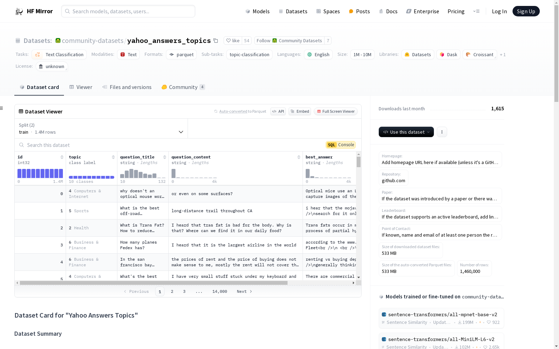Click the dataset viewer horizontal scrollbar

click(x=154, y=283)
